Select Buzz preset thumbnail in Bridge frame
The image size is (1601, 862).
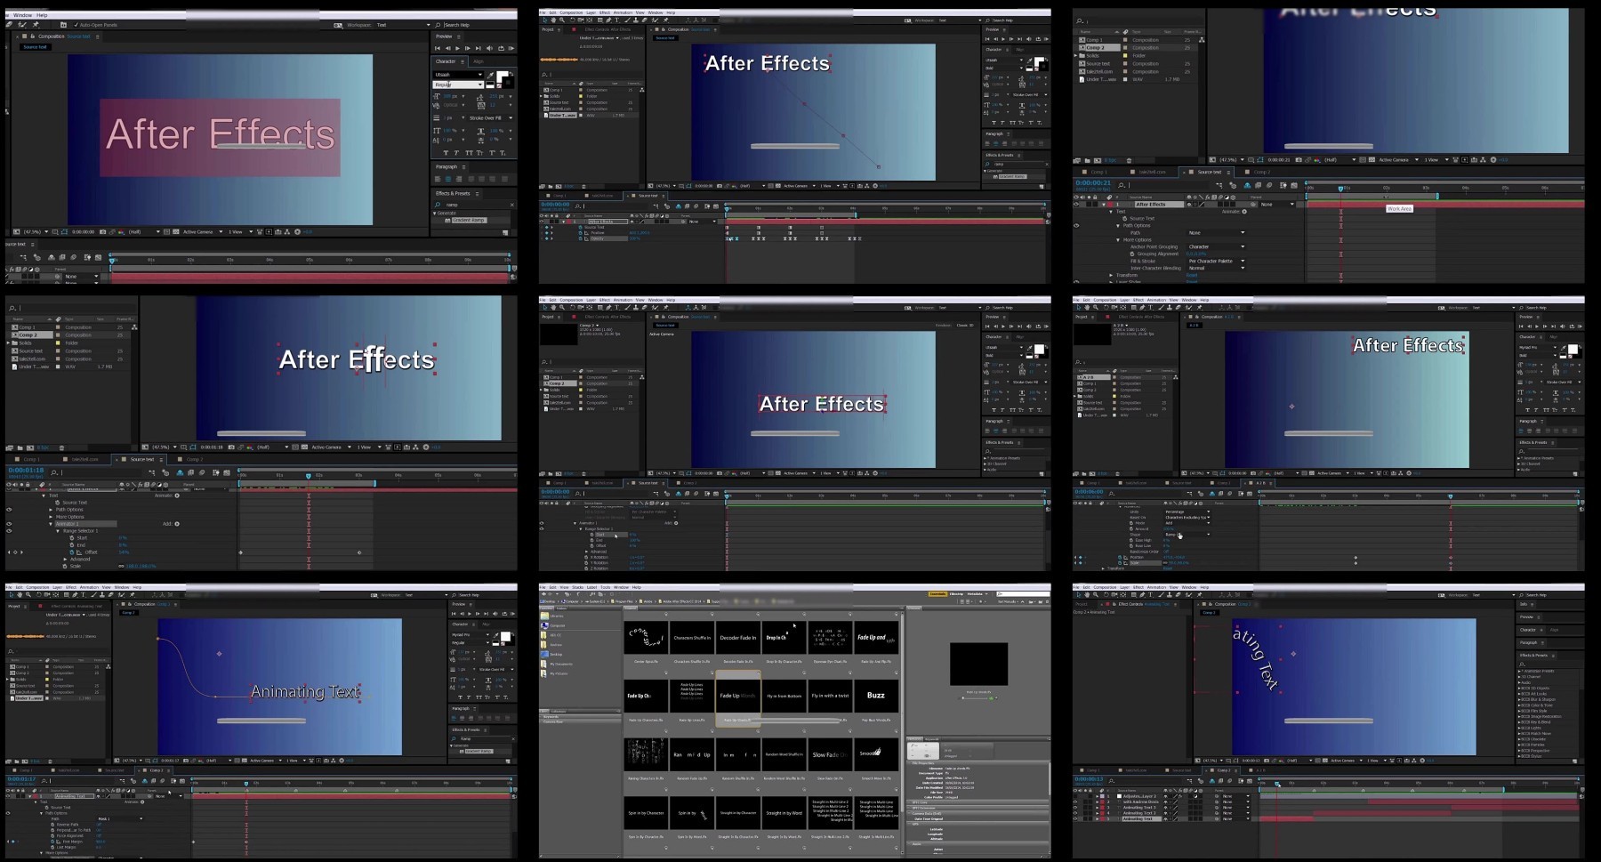876,695
